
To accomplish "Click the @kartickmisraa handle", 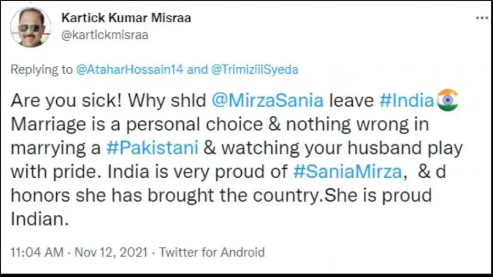I will point(105,35).
